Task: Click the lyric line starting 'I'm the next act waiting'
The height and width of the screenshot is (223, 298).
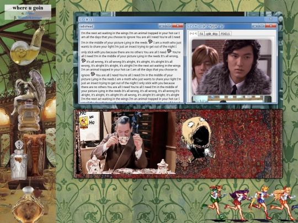Action: [130, 33]
